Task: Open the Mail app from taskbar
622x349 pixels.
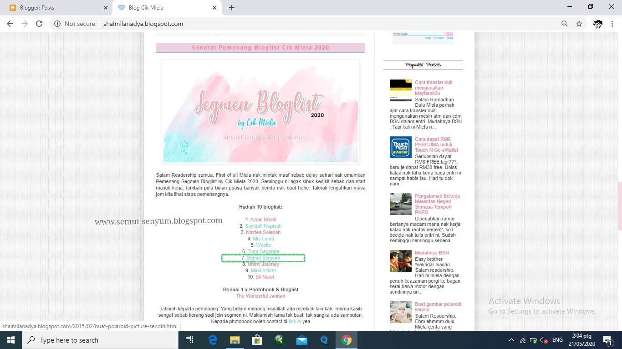Action: click(x=301, y=340)
